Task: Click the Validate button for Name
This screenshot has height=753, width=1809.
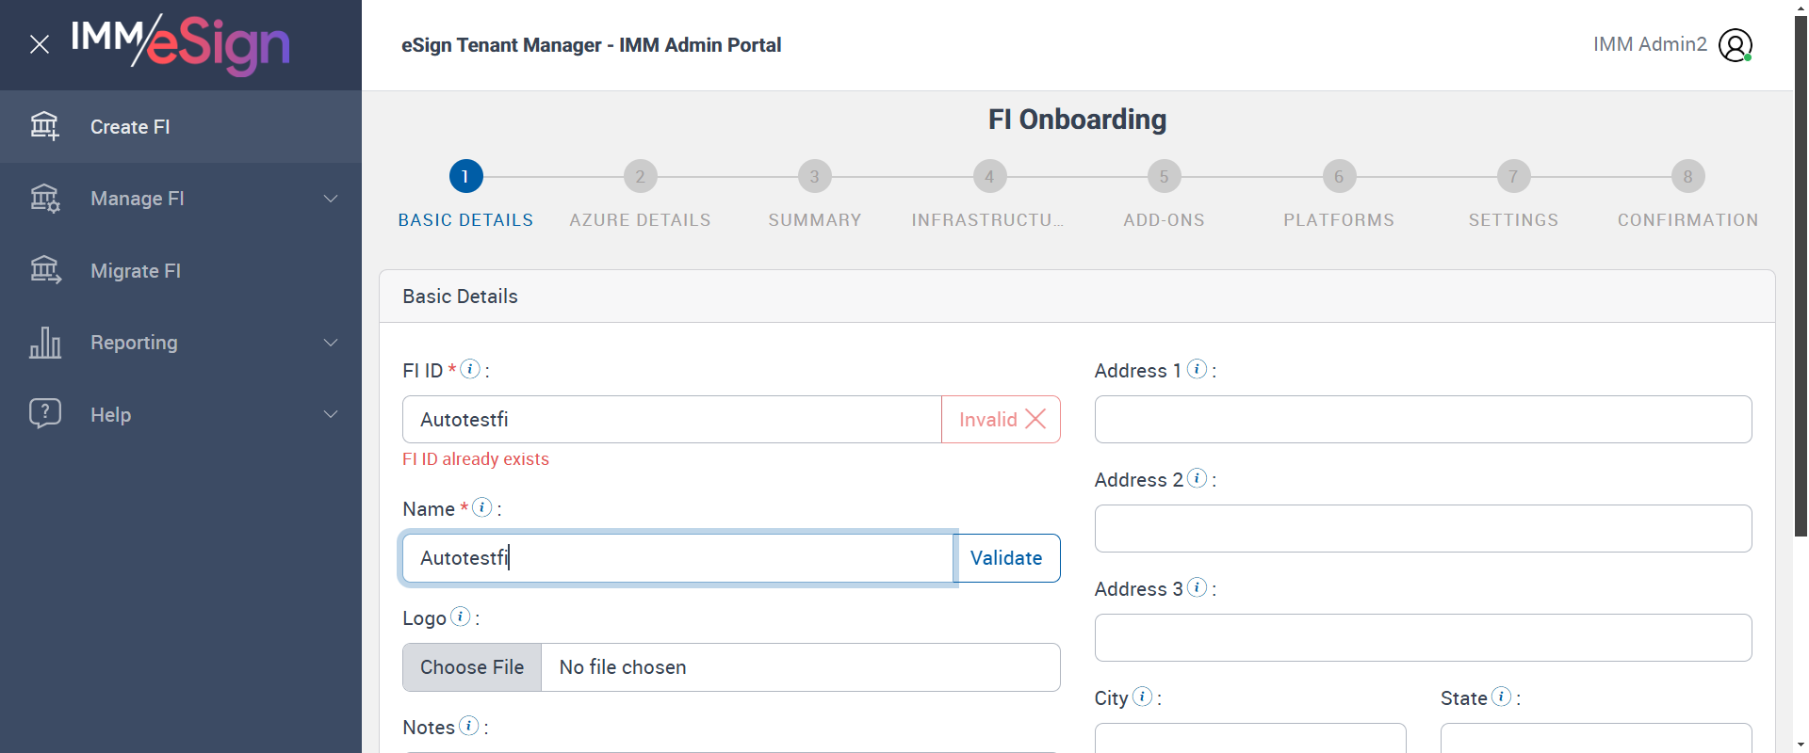Action: (x=1006, y=558)
